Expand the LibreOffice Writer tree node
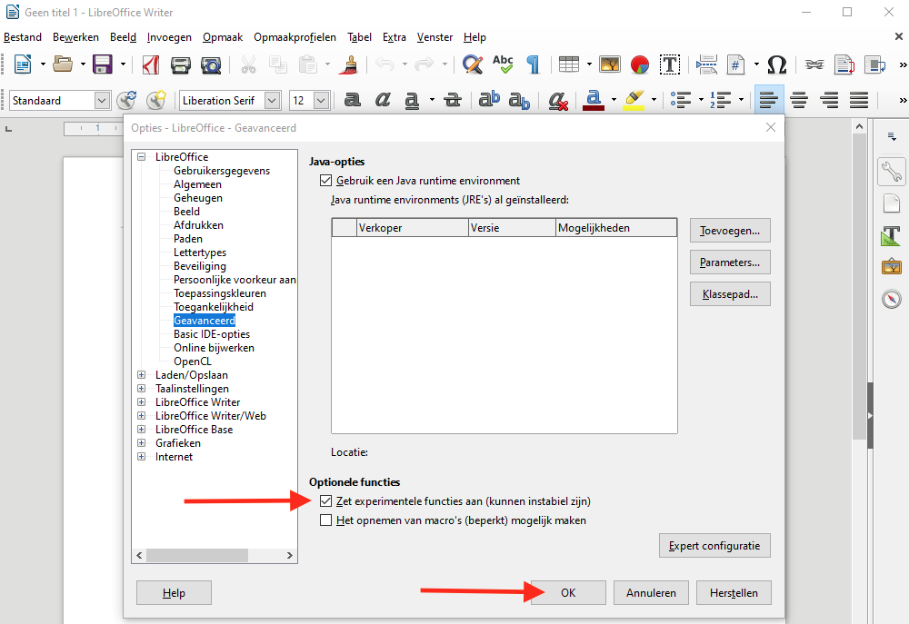This screenshot has height=624, width=909. click(x=141, y=402)
